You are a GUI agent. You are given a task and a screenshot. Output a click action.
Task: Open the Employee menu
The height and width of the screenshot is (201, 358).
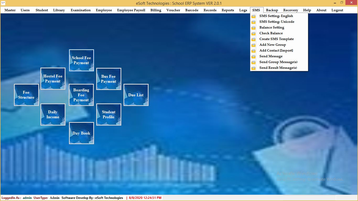coord(104,10)
